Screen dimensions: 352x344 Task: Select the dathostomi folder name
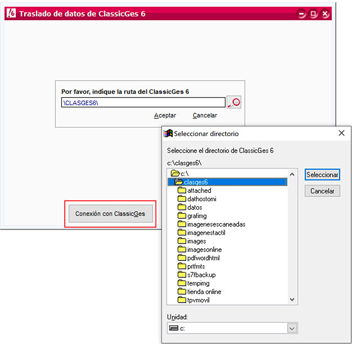tap(202, 199)
